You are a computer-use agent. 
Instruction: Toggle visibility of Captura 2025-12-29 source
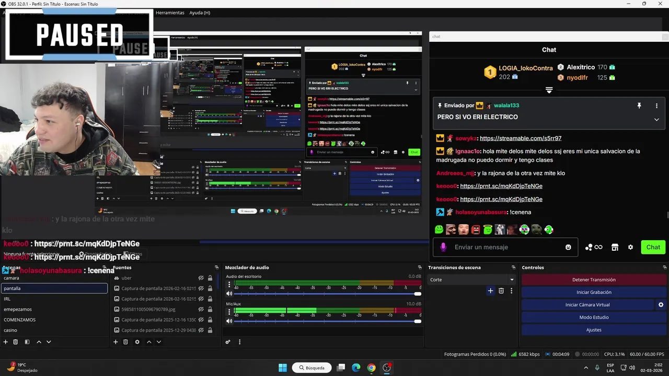click(x=201, y=330)
